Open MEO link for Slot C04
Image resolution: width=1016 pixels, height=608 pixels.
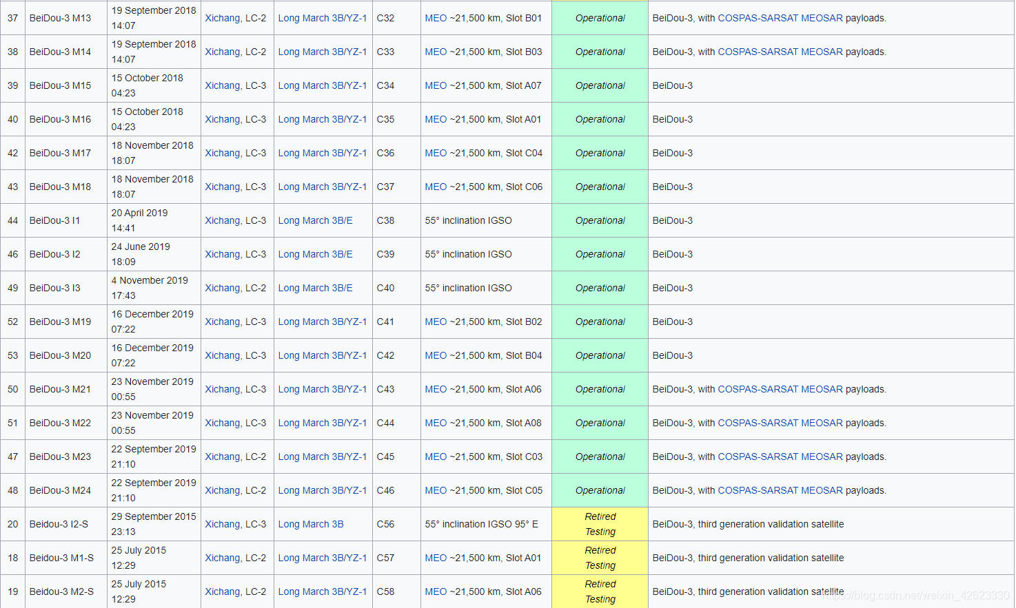point(436,153)
